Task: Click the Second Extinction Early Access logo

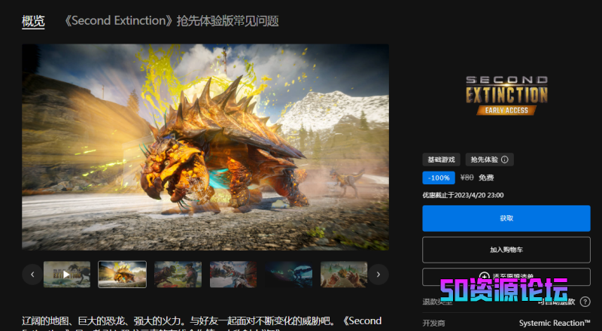Action: pyautogui.click(x=506, y=96)
